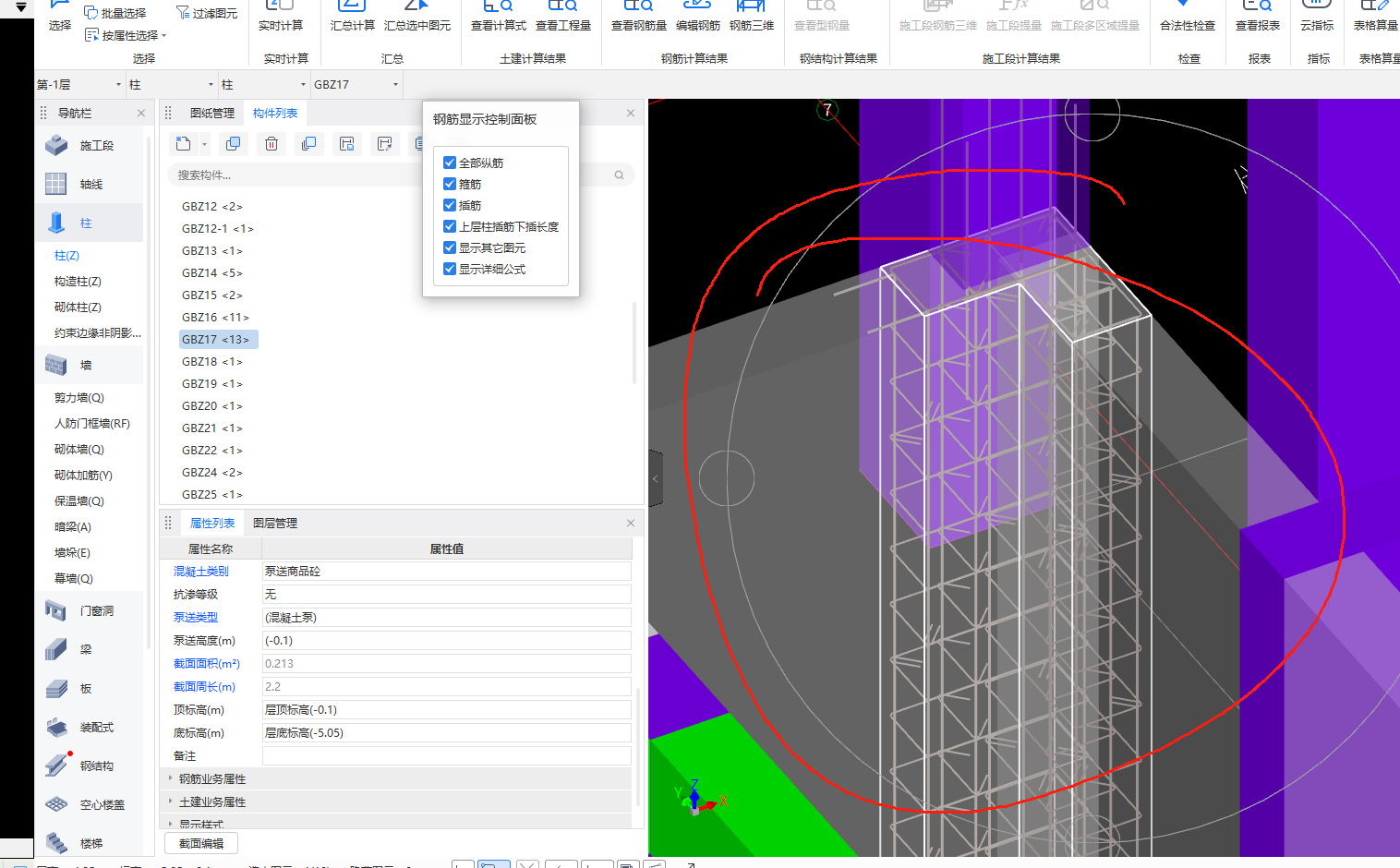Image resolution: width=1400 pixels, height=868 pixels.
Task: Toggle 显示其它图元 checkbox
Action: (450, 247)
